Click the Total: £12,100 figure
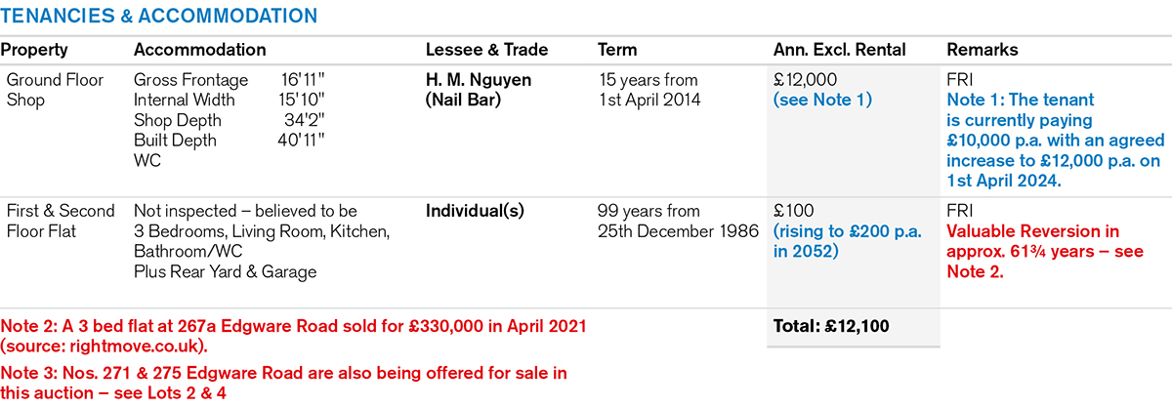This screenshot has height=408, width=1172. pyautogui.click(x=830, y=326)
